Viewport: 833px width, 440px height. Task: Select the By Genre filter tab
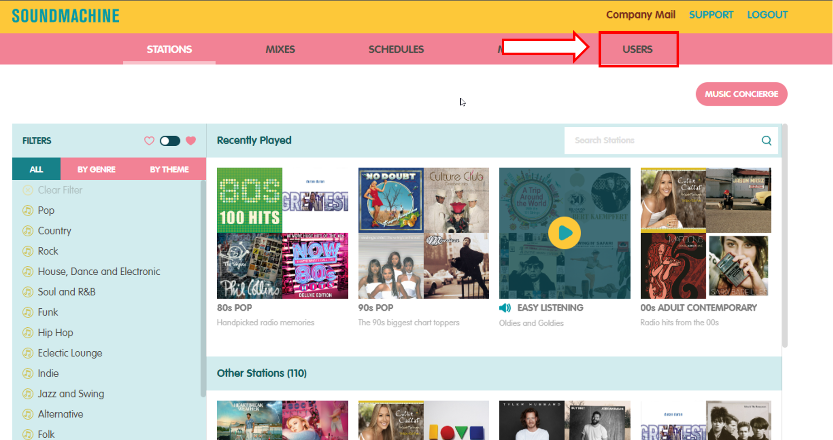[96, 169]
